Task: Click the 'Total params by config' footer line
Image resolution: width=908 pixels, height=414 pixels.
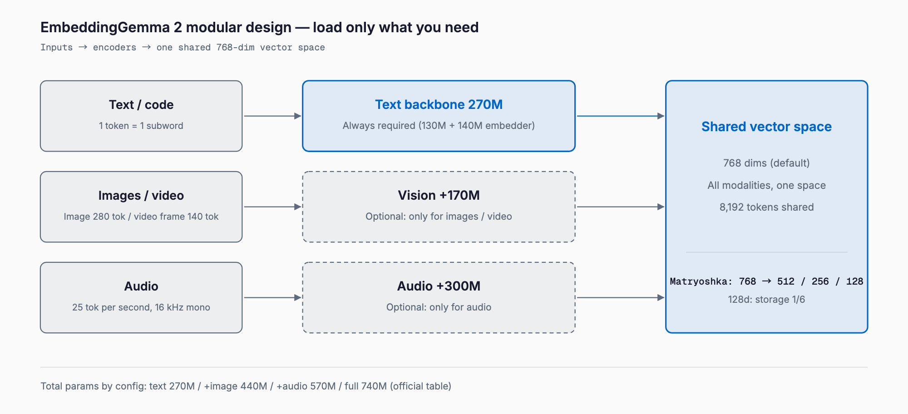Action: click(246, 386)
